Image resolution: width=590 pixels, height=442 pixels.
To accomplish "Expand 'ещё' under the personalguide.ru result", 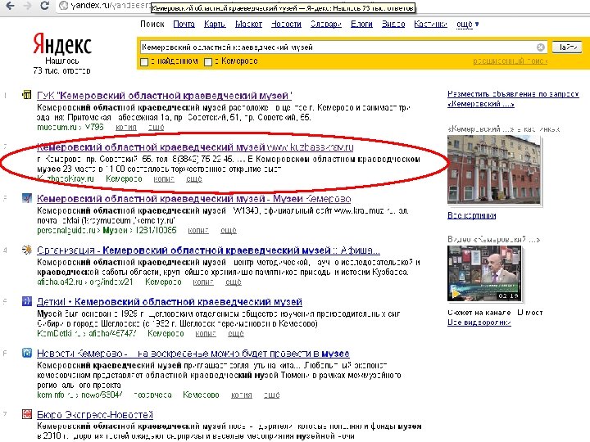I will pyautogui.click(x=229, y=230).
